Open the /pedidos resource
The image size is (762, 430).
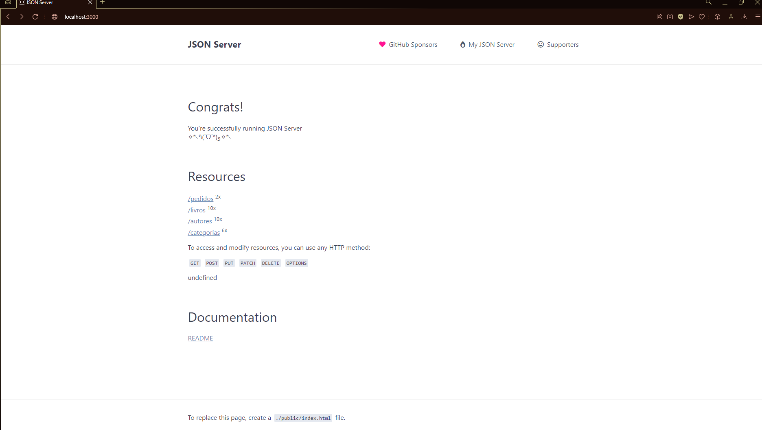click(x=201, y=199)
